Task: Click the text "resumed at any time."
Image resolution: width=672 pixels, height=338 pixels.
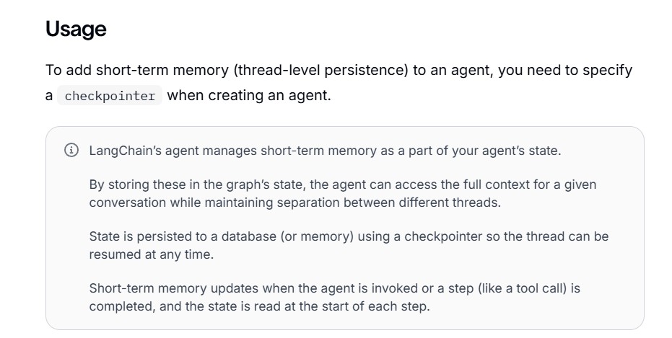Action: [152, 254]
